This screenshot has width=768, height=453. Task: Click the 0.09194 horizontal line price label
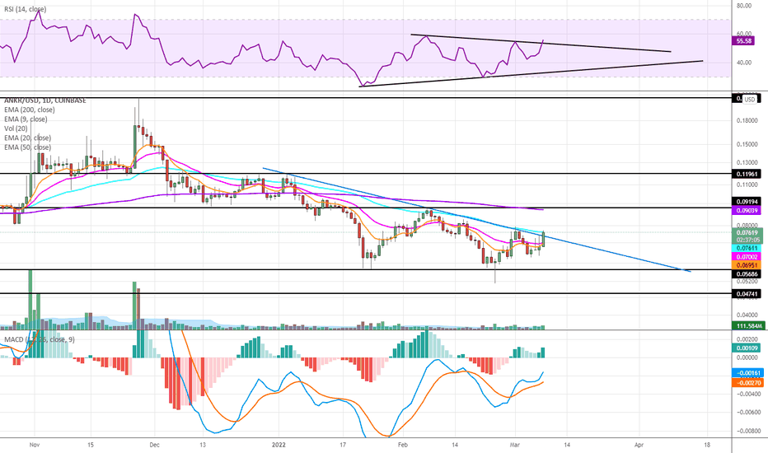click(747, 201)
